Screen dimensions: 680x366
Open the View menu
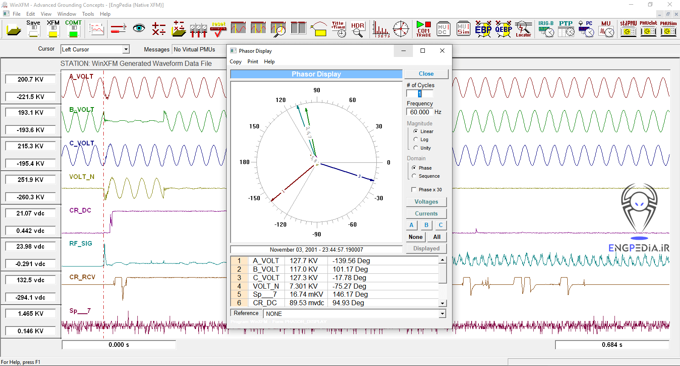[x=46, y=14]
